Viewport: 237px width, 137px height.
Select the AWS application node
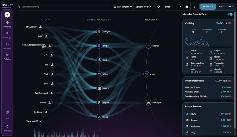[x=99, y=74]
